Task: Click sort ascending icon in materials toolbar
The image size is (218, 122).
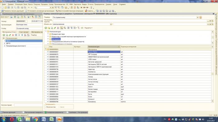Action: pyautogui.click(x=25, y=35)
